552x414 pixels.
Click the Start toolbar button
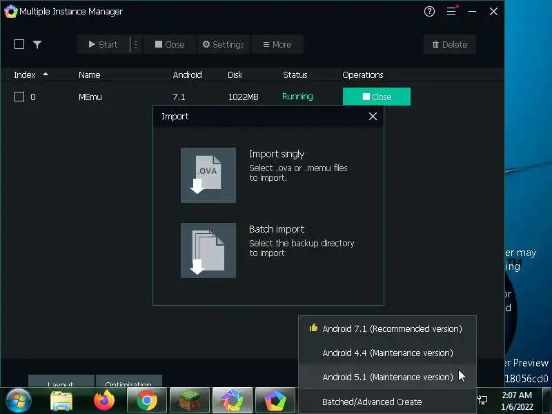point(103,44)
